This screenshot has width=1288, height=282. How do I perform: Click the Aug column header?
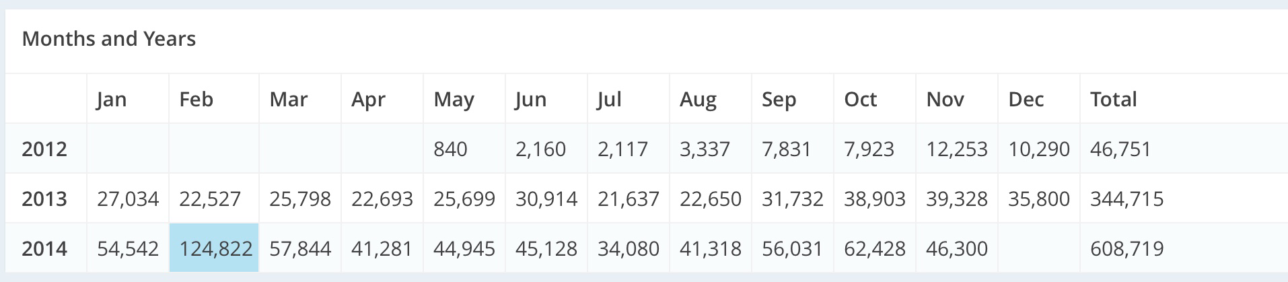tap(698, 100)
